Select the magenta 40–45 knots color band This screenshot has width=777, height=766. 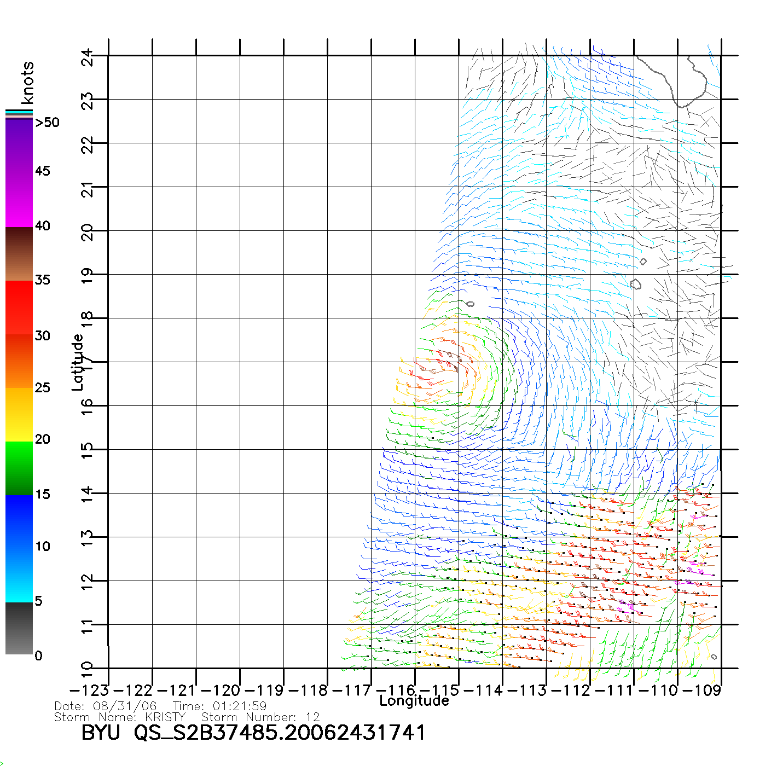click(x=19, y=200)
